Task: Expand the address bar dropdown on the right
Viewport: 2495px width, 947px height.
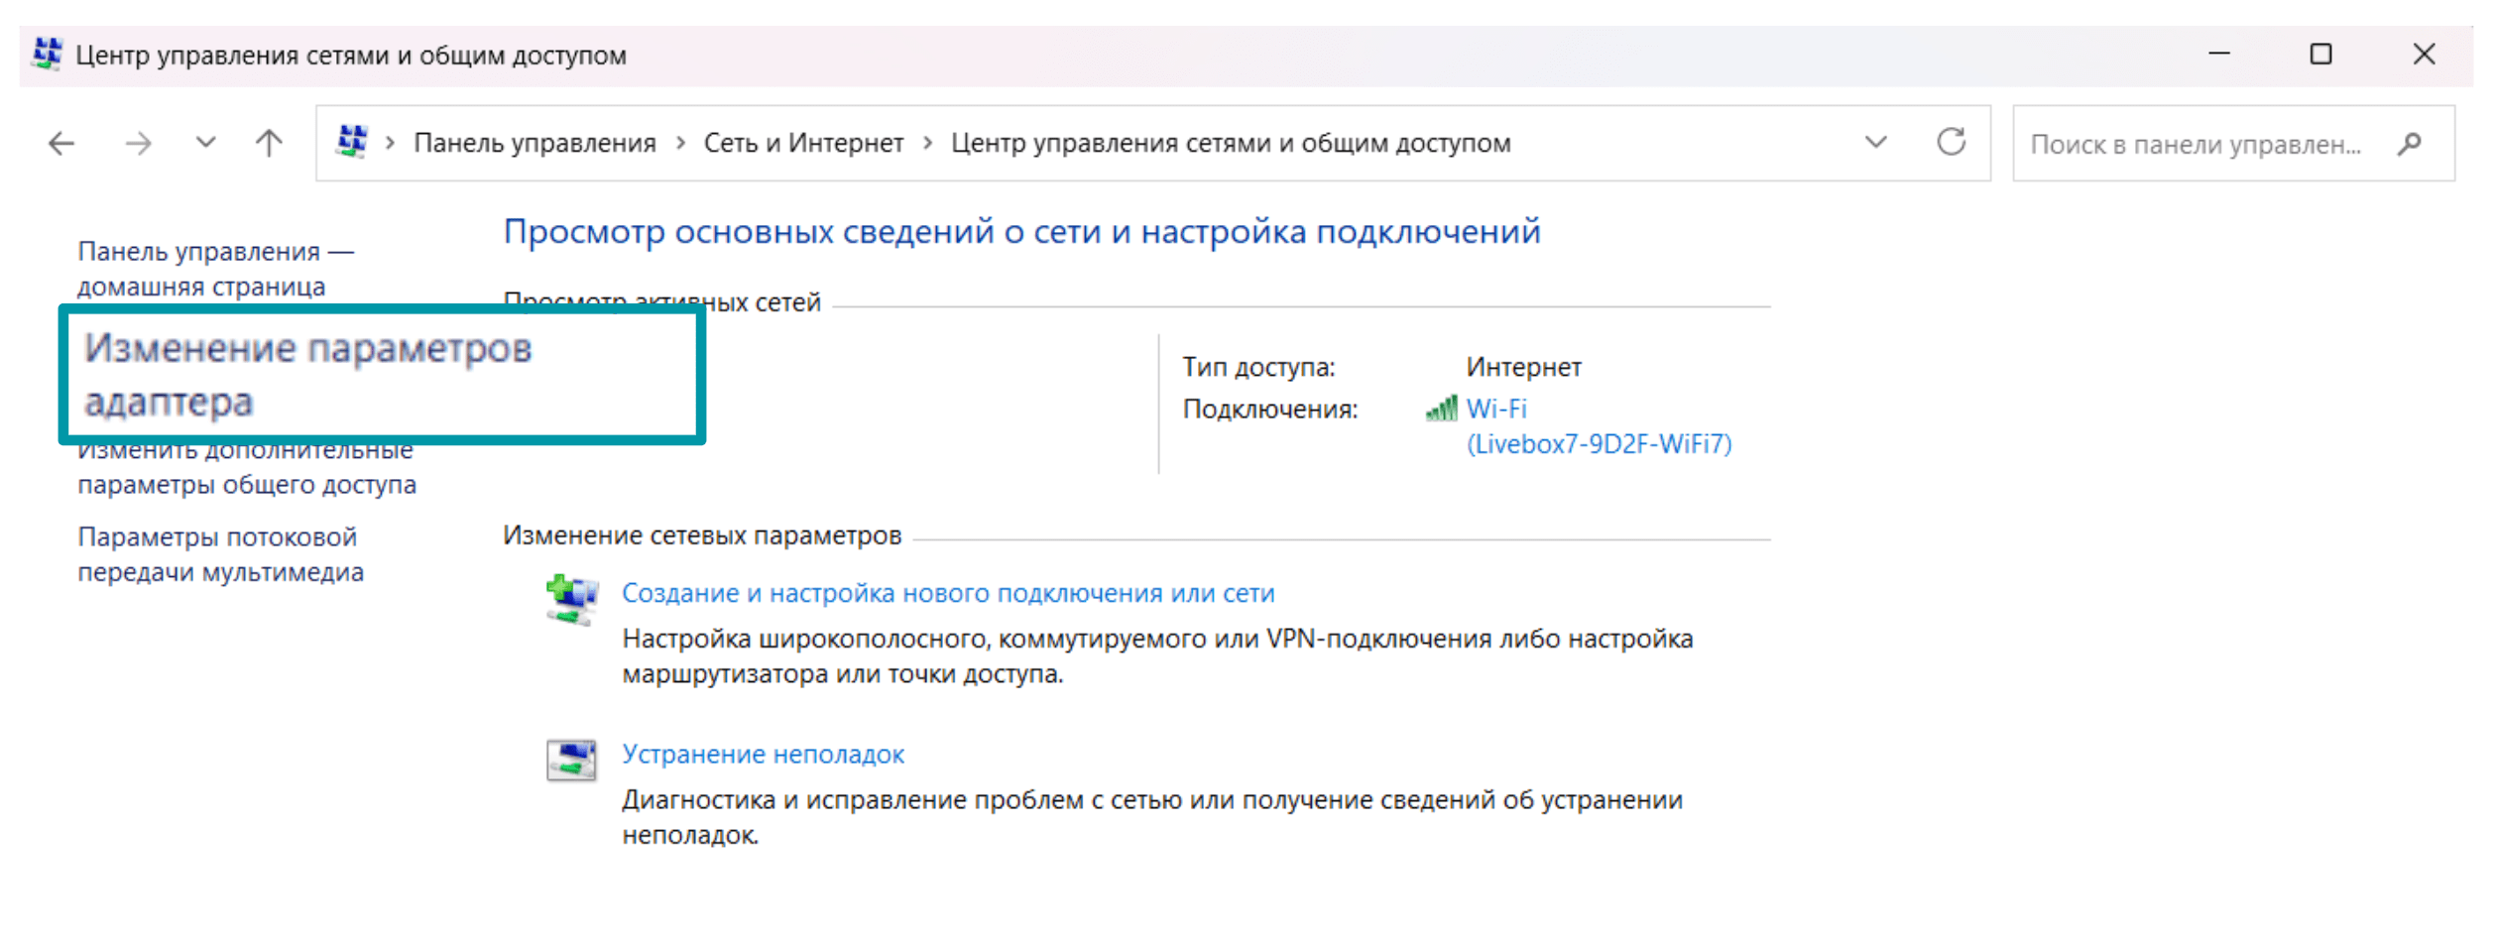Action: [x=1874, y=142]
